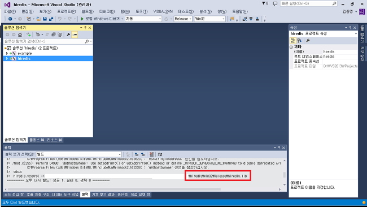367x207 pixels.
Task: Click the Navigate Backward toolbar icon
Action: [x=10, y=19]
